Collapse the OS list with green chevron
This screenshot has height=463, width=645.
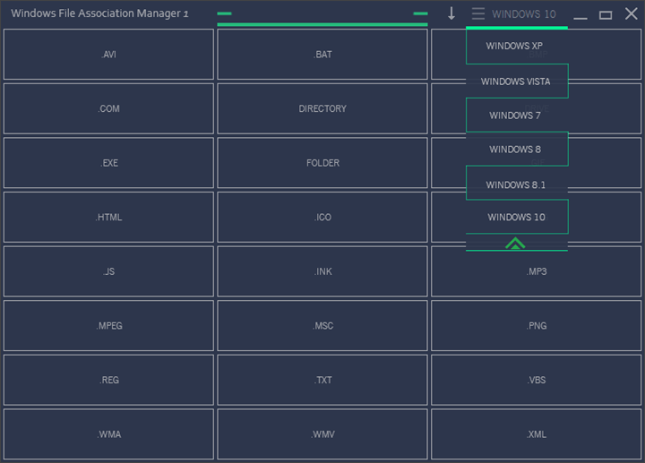click(x=515, y=244)
